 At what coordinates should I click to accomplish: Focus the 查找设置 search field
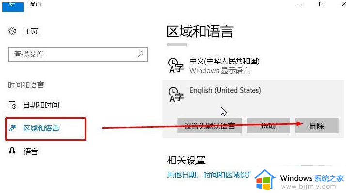(78, 54)
